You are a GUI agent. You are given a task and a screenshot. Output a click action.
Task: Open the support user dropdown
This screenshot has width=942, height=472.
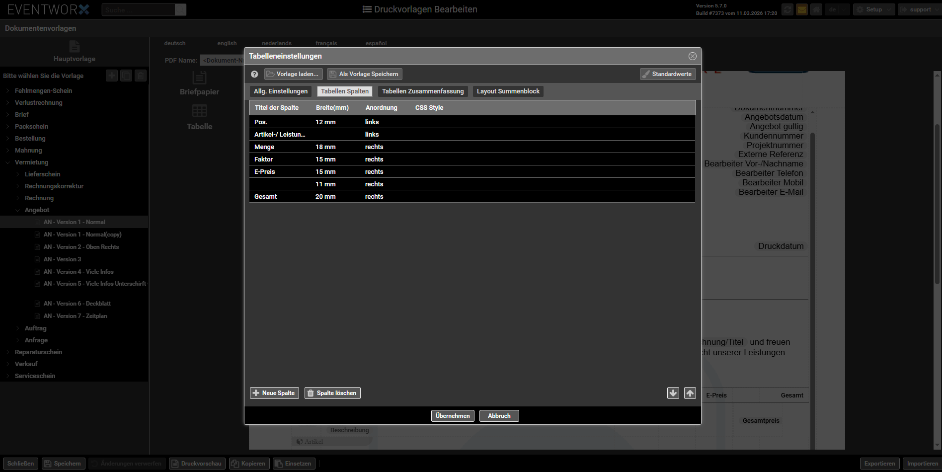tap(919, 9)
